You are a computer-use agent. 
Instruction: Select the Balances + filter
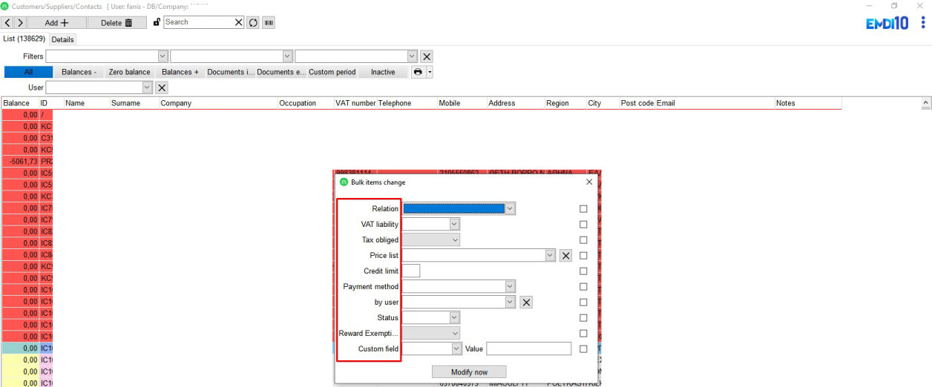[x=180, y=72]
